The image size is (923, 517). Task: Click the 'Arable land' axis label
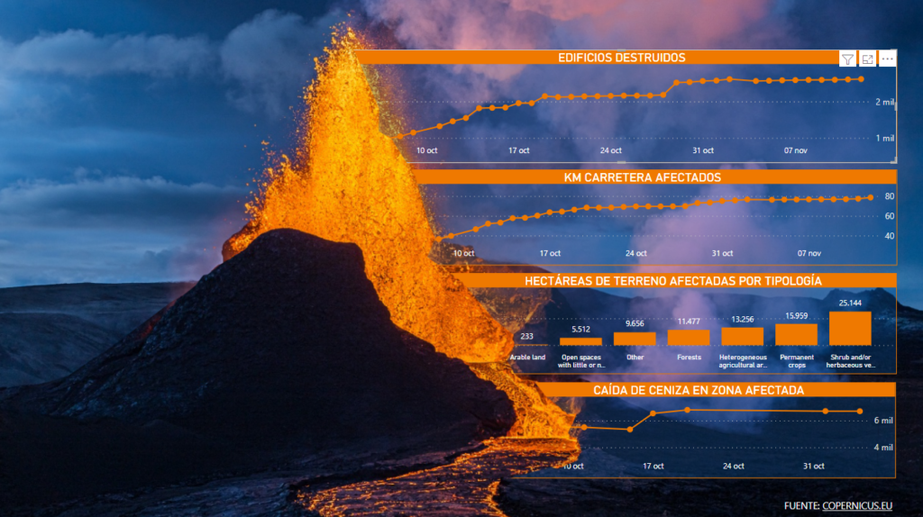[527, 357]
